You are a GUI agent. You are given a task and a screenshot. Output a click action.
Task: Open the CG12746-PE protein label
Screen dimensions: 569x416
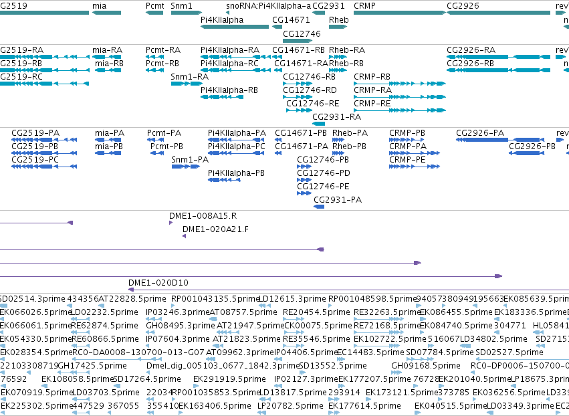[x=323, y=187]
